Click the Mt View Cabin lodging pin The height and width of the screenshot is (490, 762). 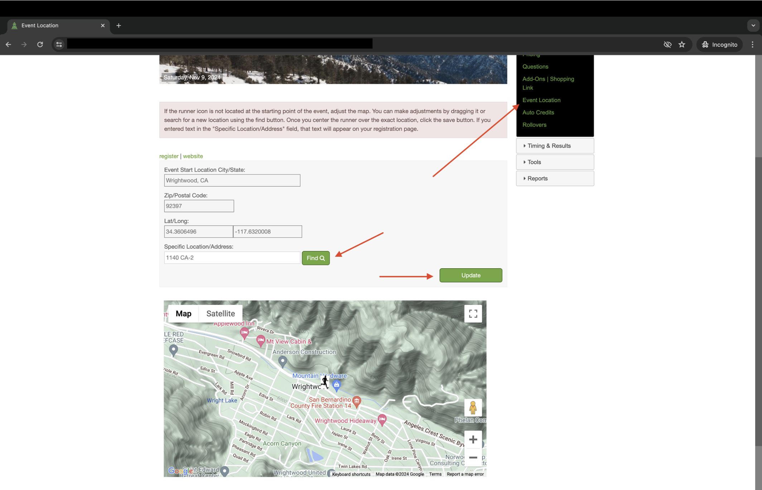click(x=261, y=341)
